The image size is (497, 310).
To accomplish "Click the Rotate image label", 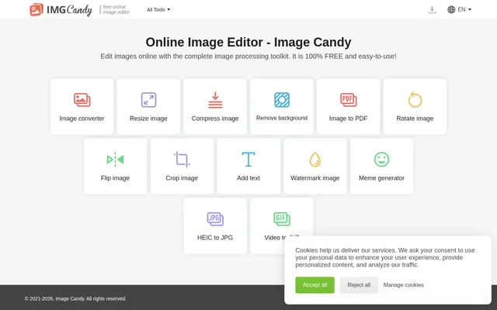I will (415, 119).
